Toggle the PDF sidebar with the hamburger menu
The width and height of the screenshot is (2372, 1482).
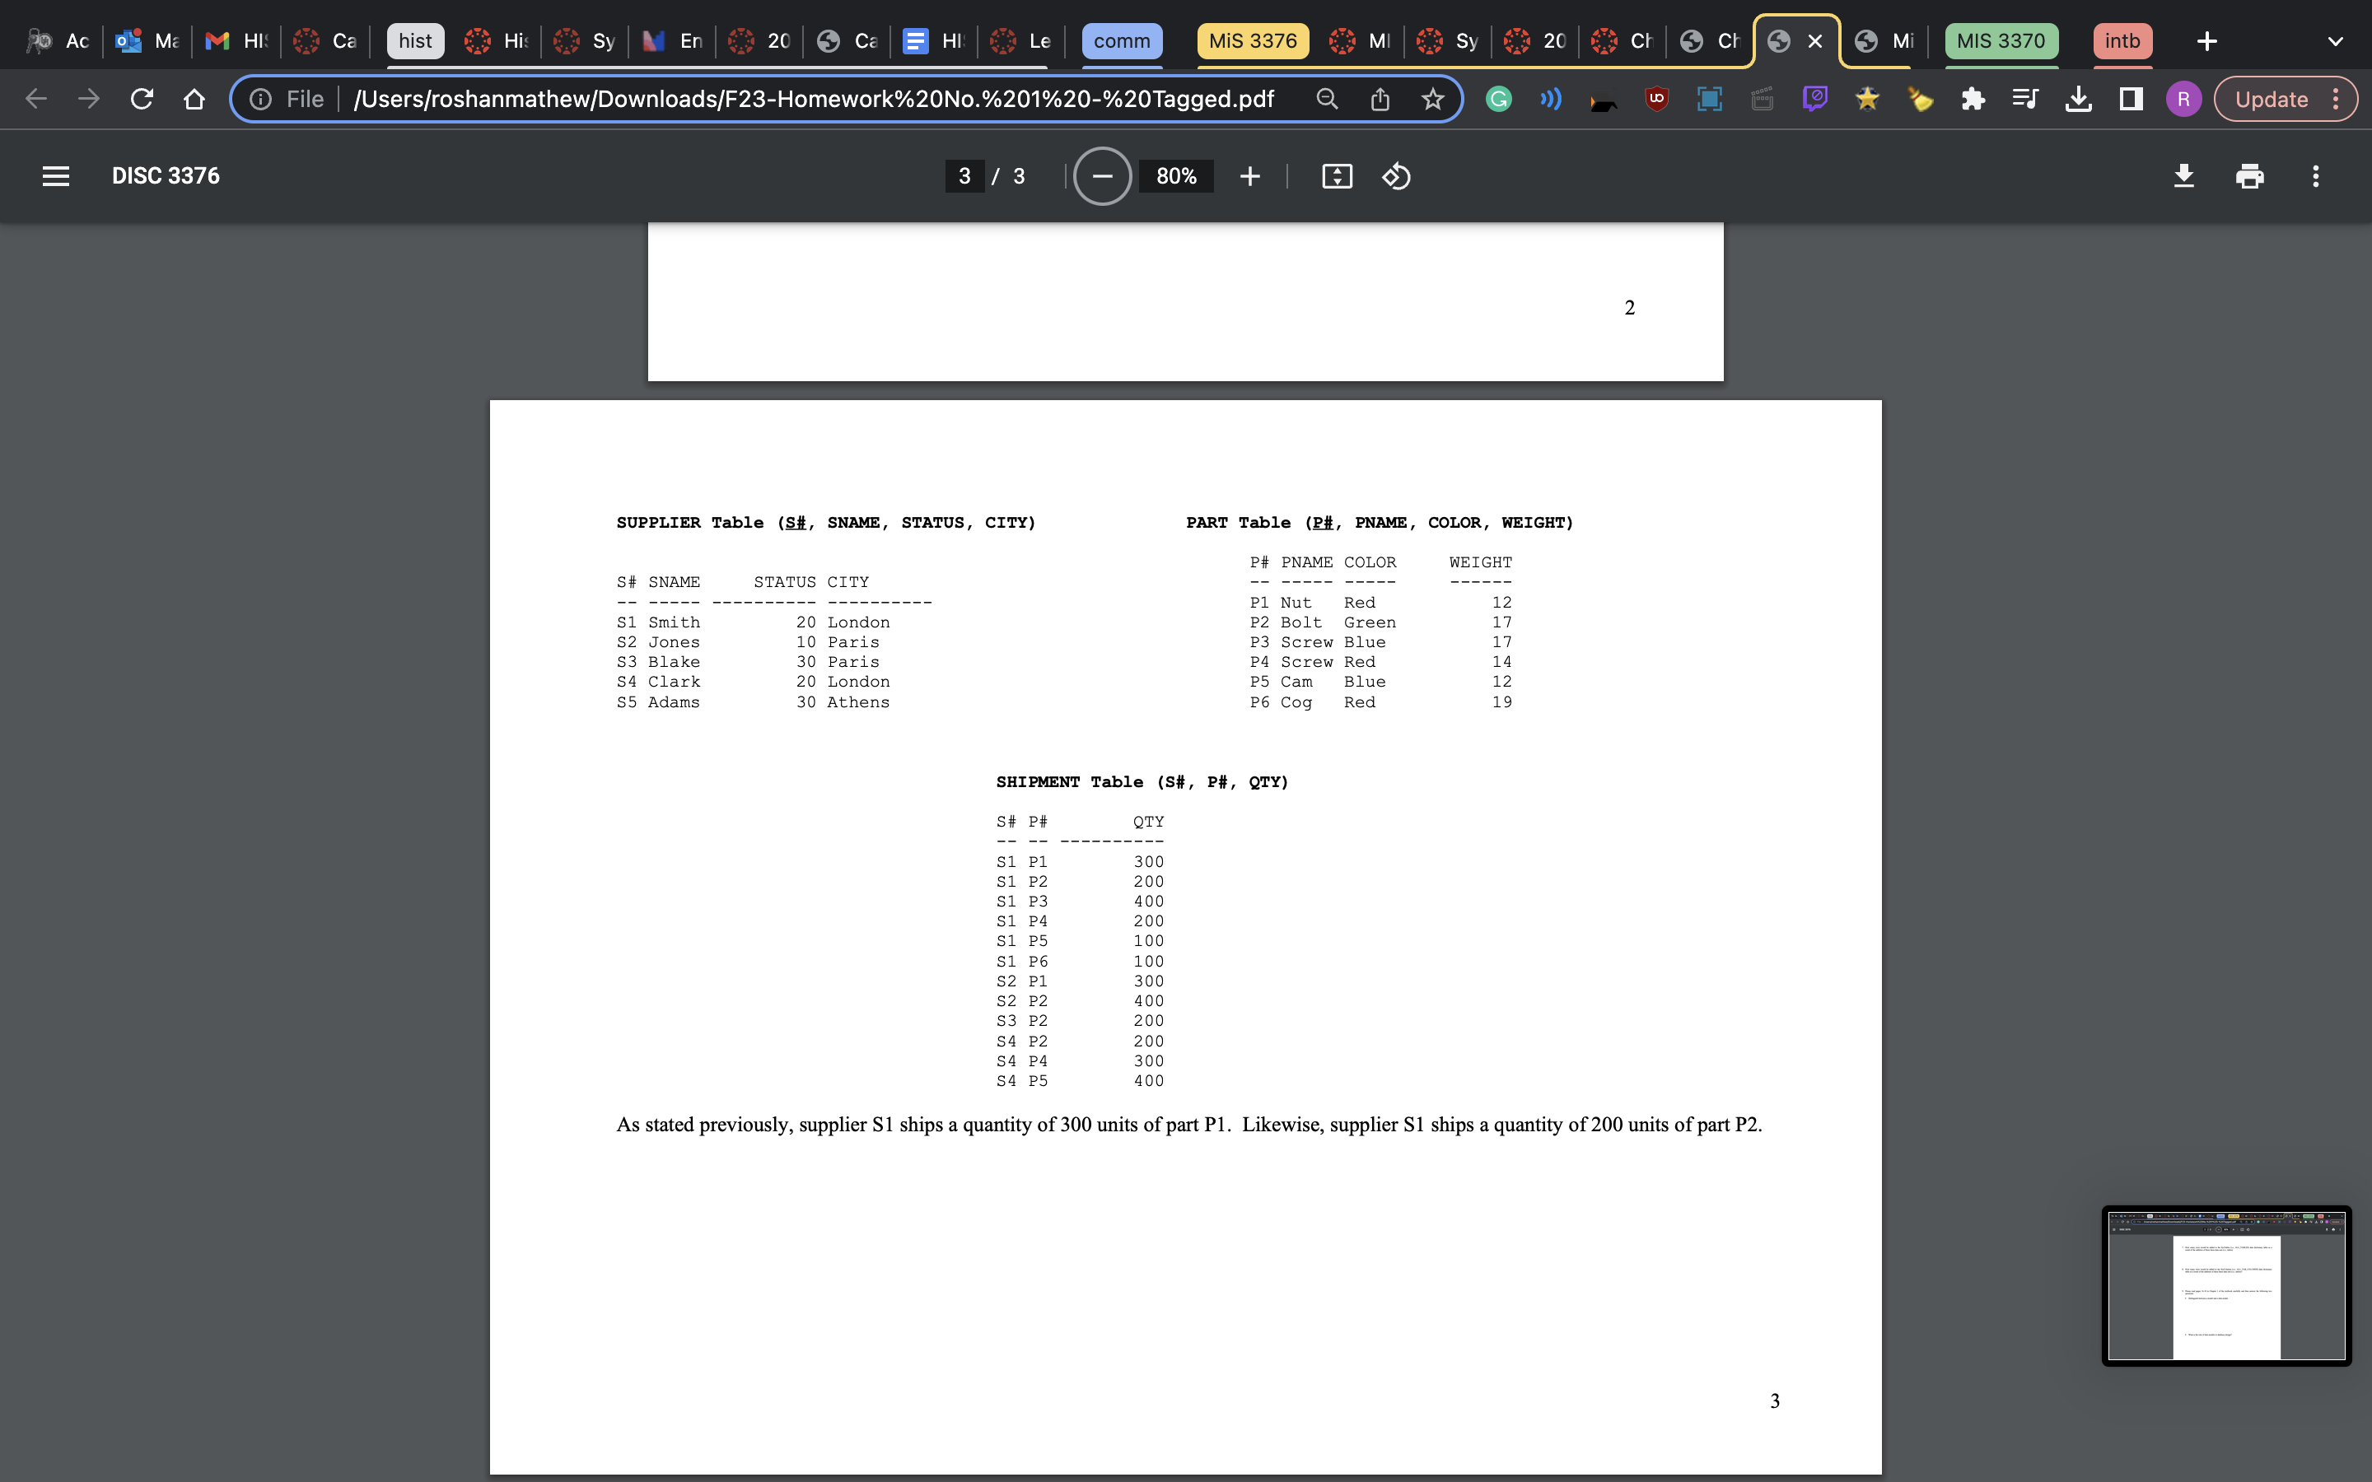[56, 175]
